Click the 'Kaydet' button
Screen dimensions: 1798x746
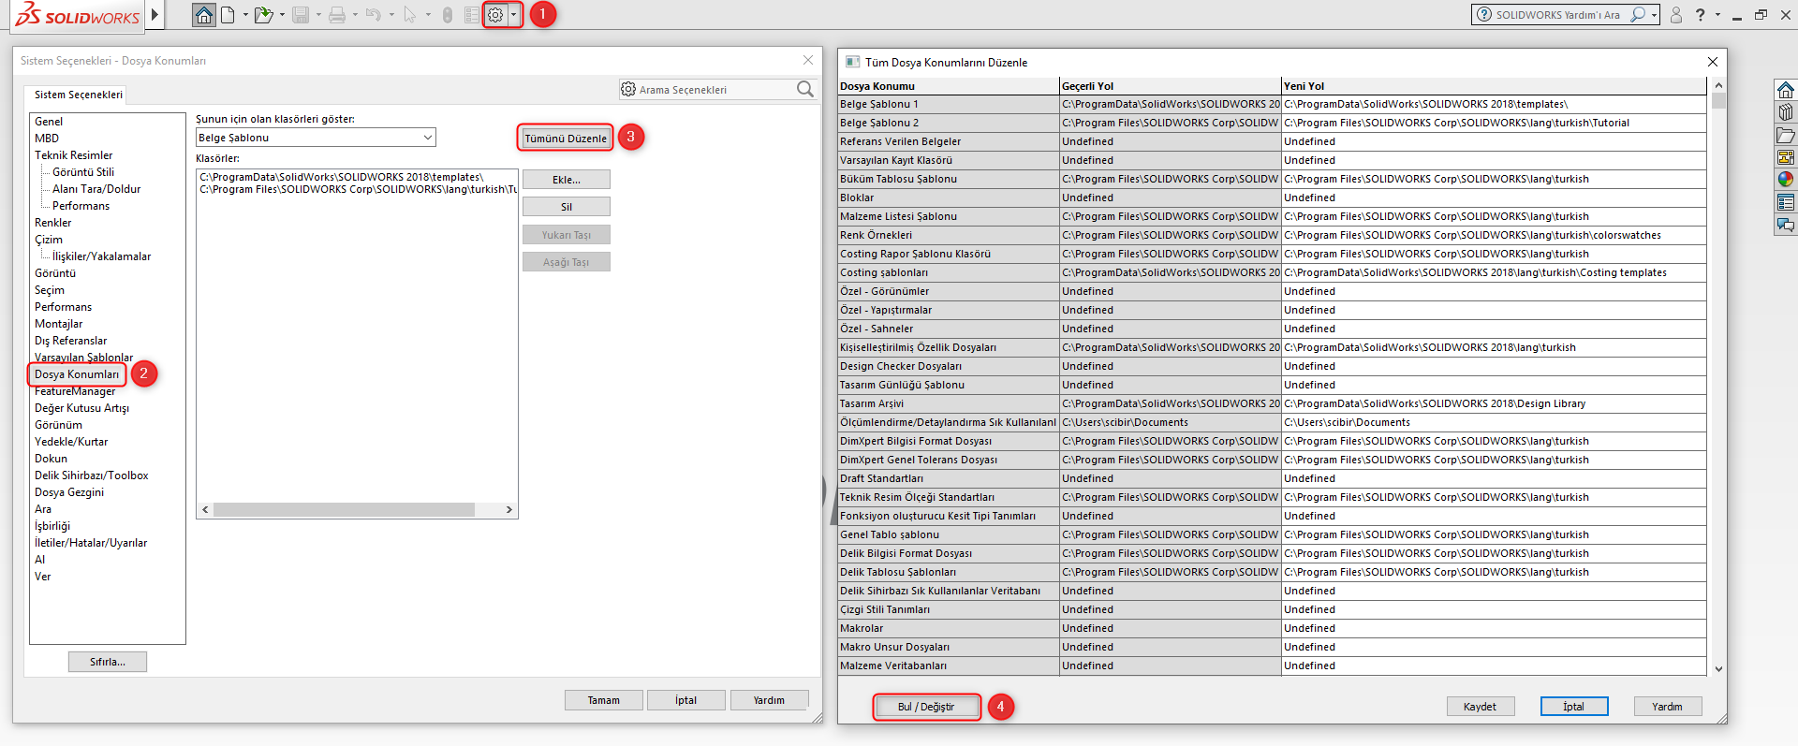click(x=1480, y=707)
